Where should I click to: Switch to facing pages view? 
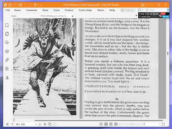[x=111, y=124]
